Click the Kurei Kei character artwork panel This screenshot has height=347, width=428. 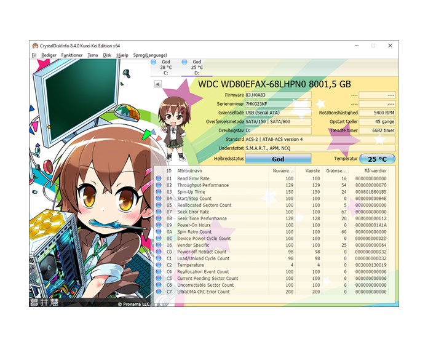pos(90,182)
